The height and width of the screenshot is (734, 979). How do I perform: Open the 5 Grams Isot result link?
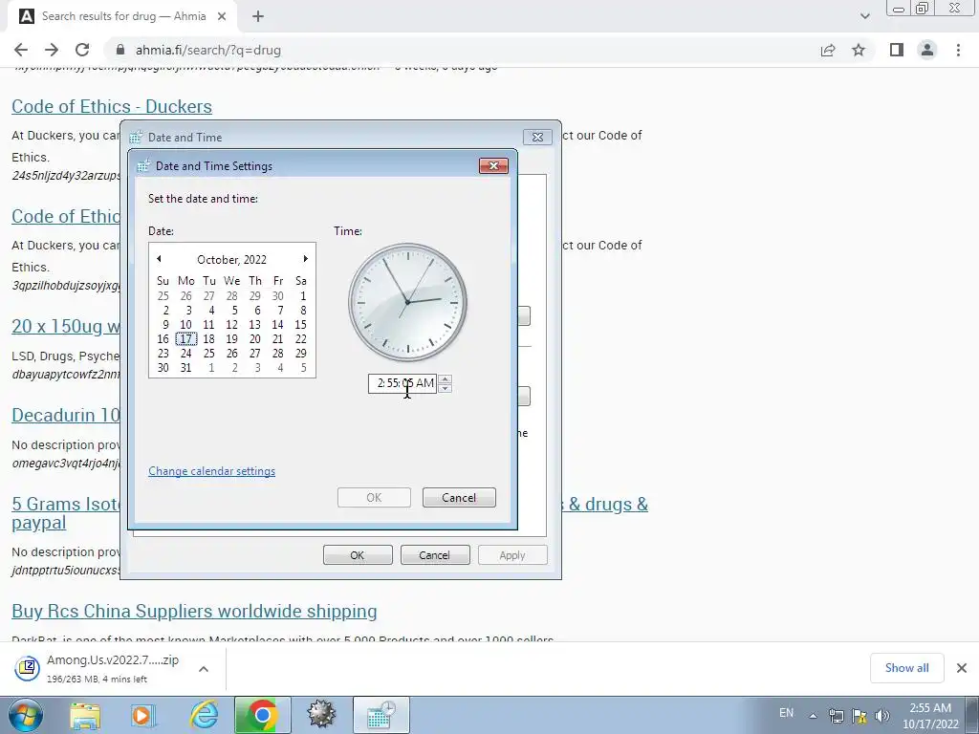(x=66, y=504)
